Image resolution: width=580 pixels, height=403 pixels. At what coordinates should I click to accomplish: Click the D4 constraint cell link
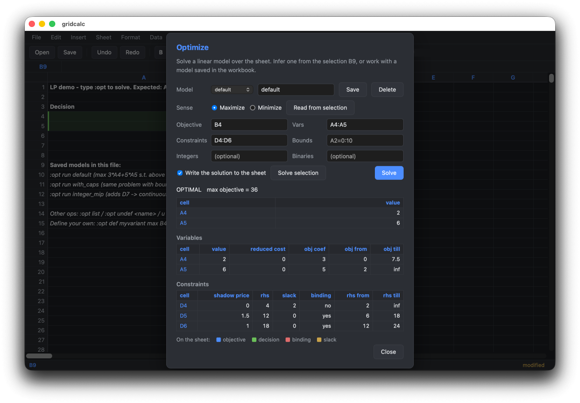[183, 306]
